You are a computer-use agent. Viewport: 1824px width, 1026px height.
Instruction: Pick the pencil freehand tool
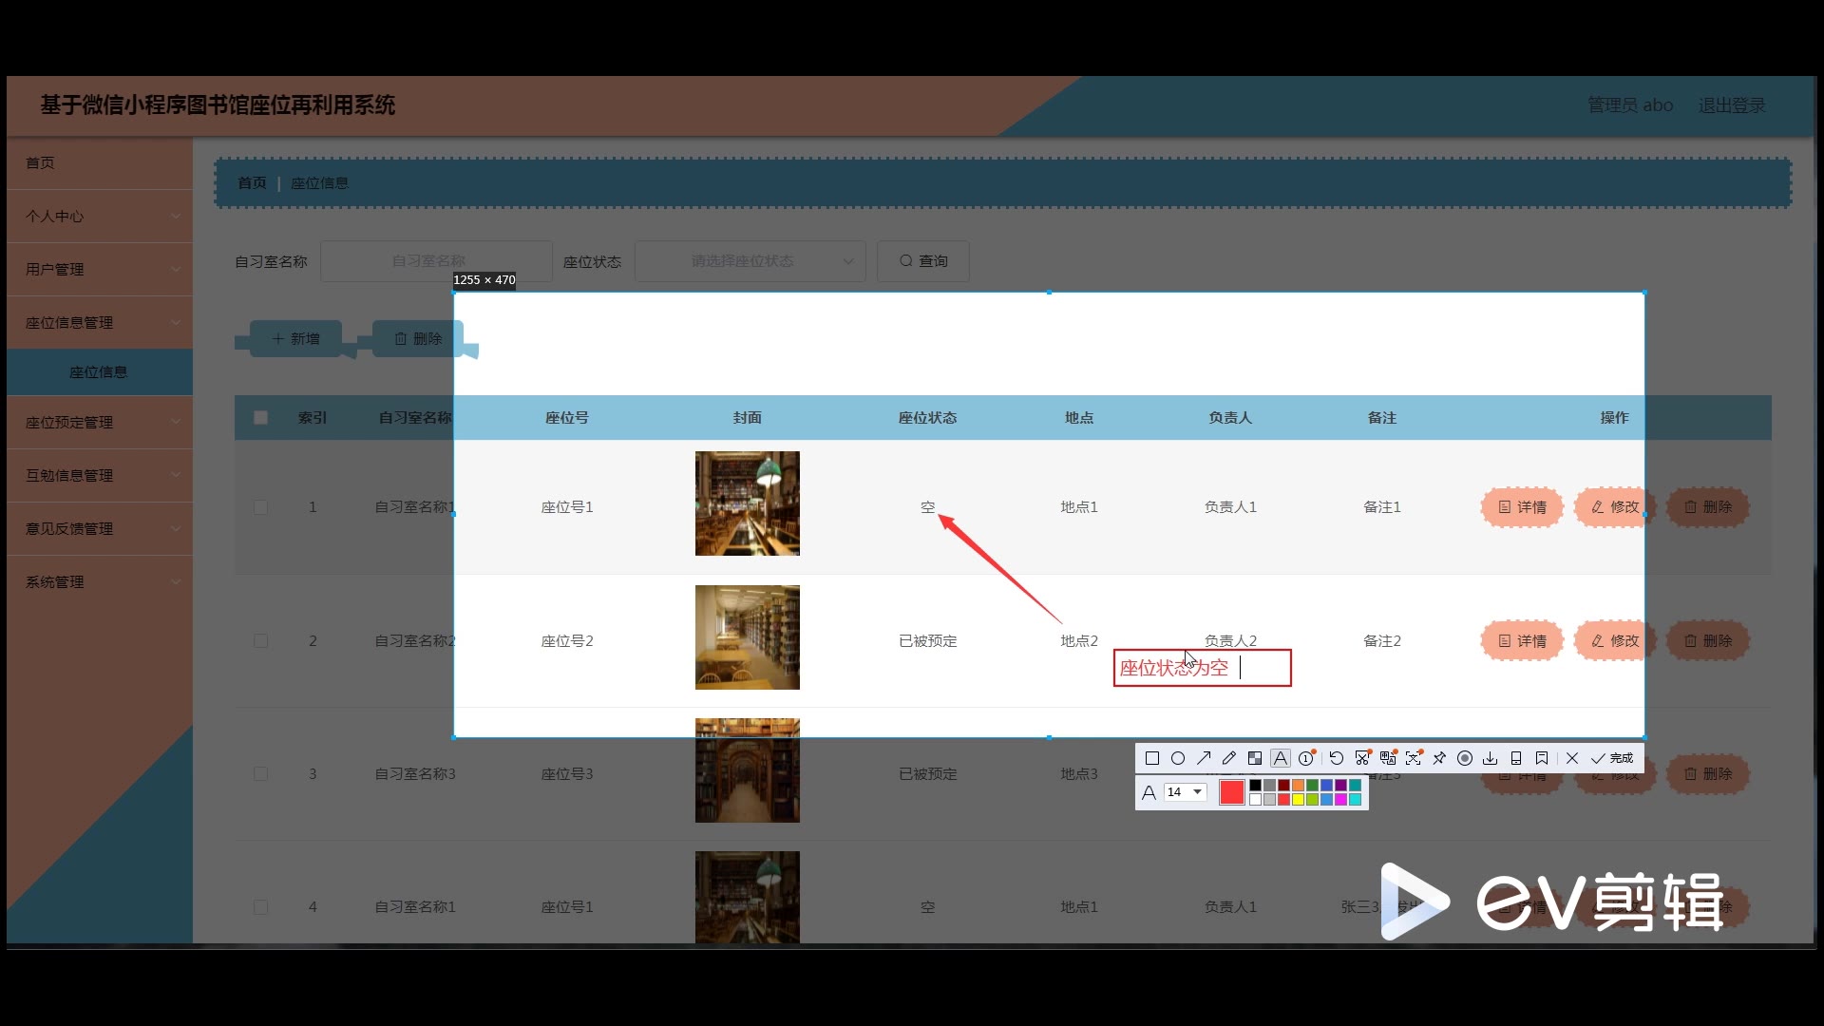coord(1229,758)
